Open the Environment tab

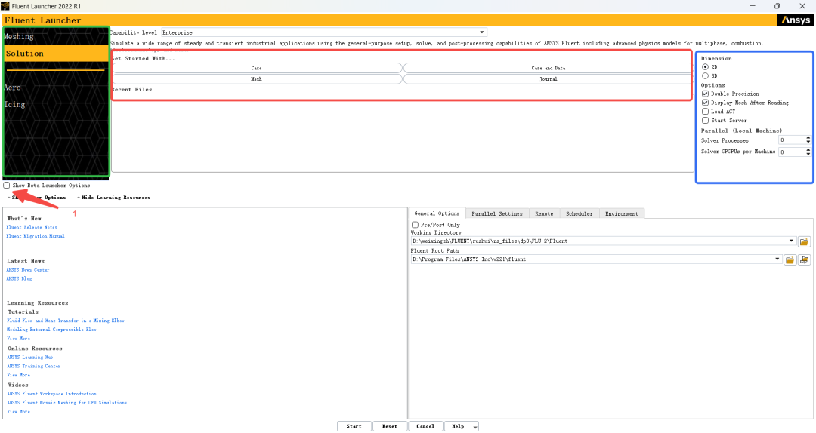pyautogui.click(x=621, y=213)
